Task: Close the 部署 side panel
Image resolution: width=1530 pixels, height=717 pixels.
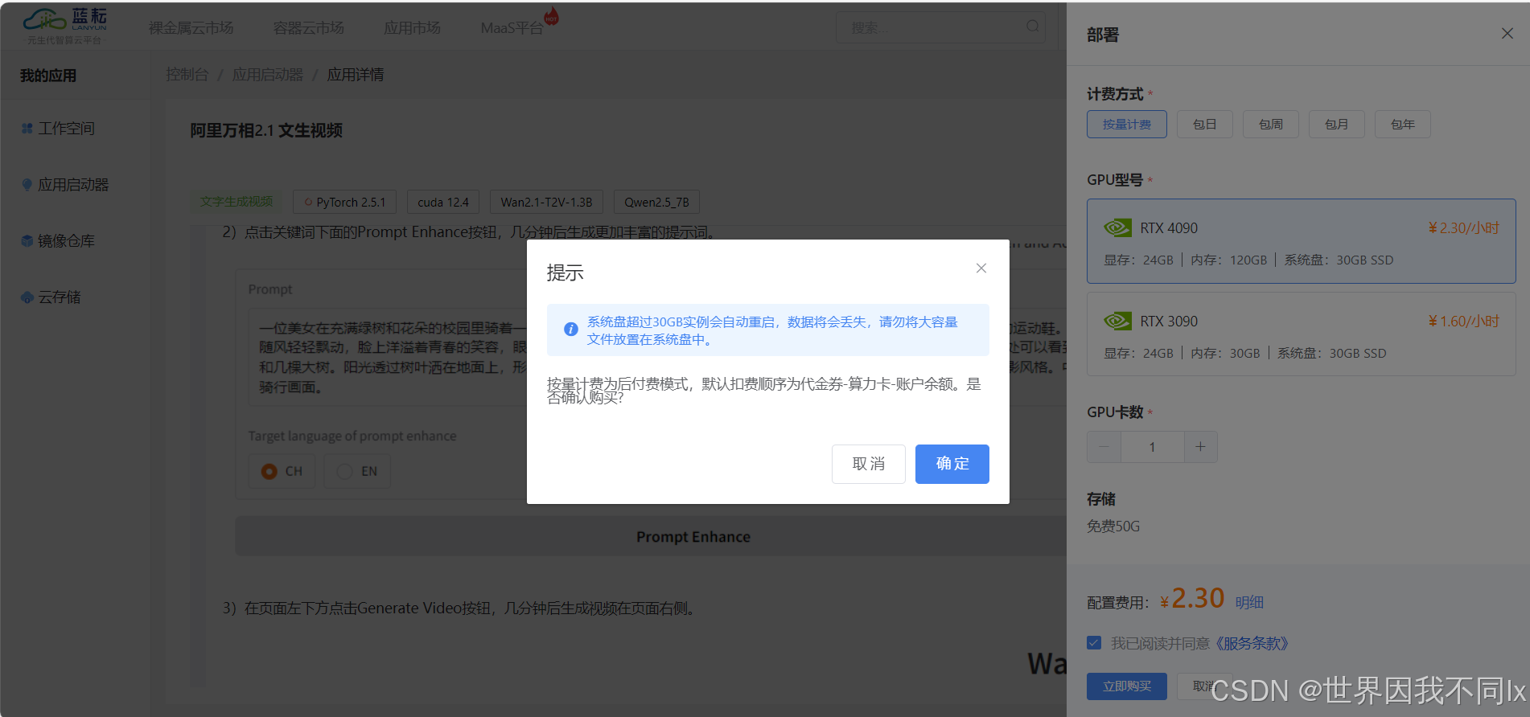Action: 1507,33
